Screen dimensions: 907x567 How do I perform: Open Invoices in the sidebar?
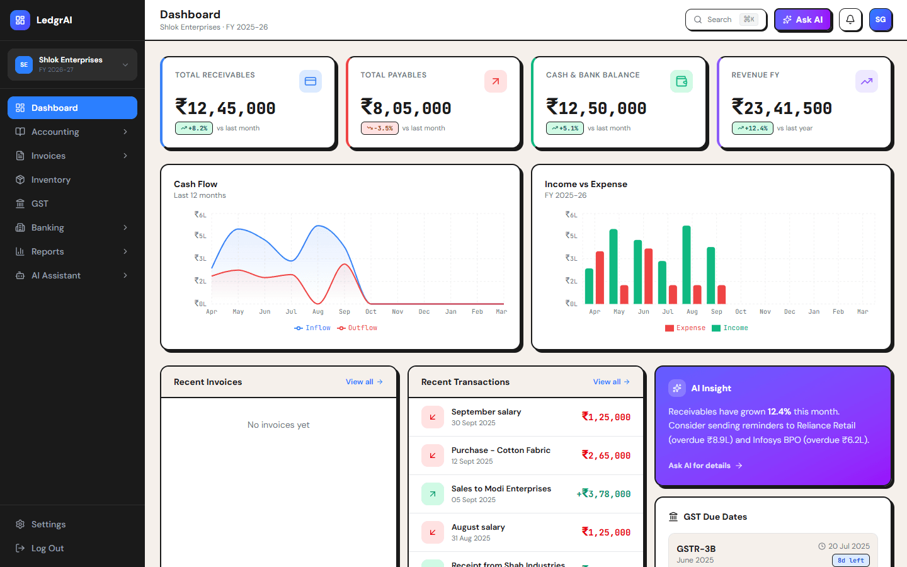point(72,156)
